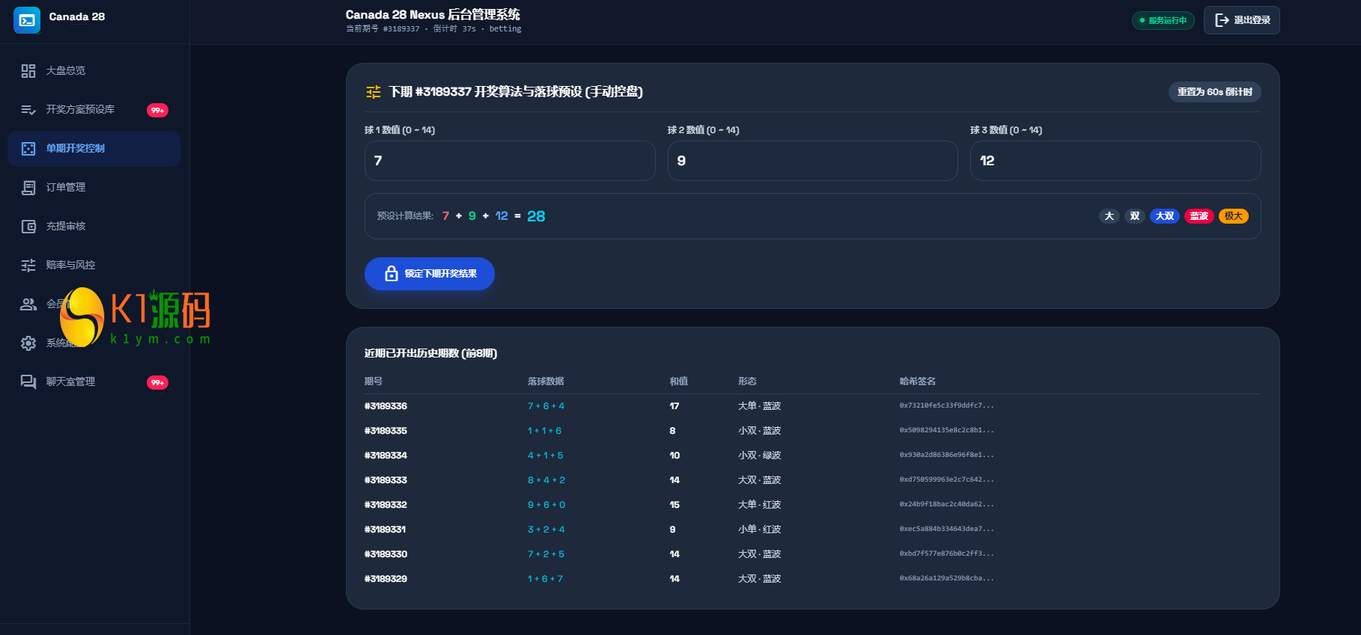1361x635 pixels.
Task: Click the 锁定下期开奖结果 button
Action: pos(430,274)
